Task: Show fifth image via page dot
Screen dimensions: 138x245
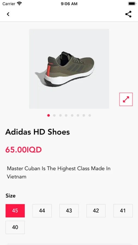Action: coord(72,115)
